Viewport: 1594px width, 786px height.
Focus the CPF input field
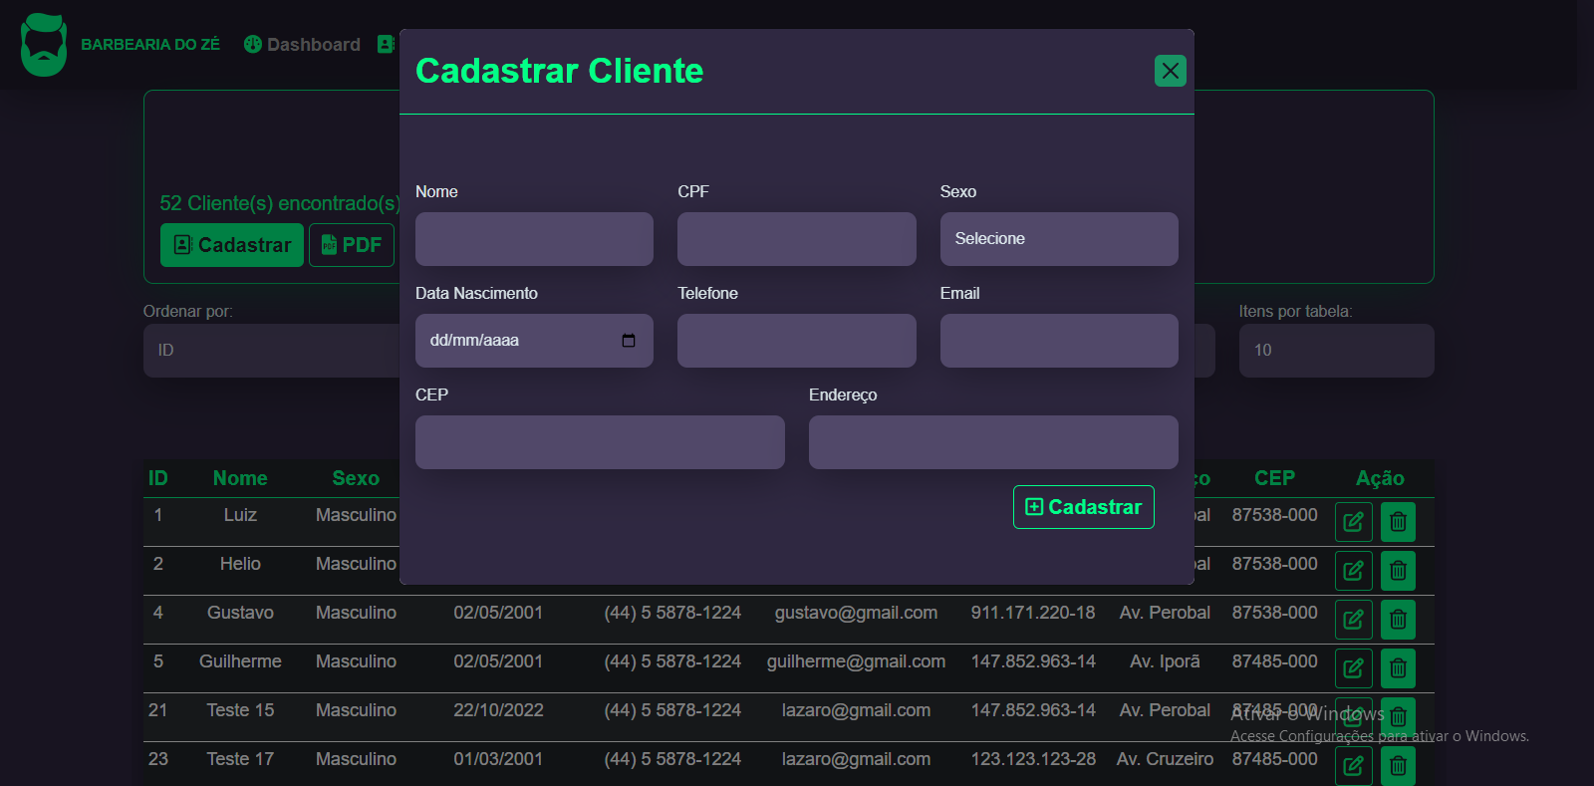click(x=797, y=239)
